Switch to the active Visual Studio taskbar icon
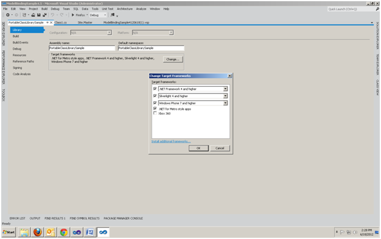This screenshot has height=239, width=381. click(x=103, y=232)
